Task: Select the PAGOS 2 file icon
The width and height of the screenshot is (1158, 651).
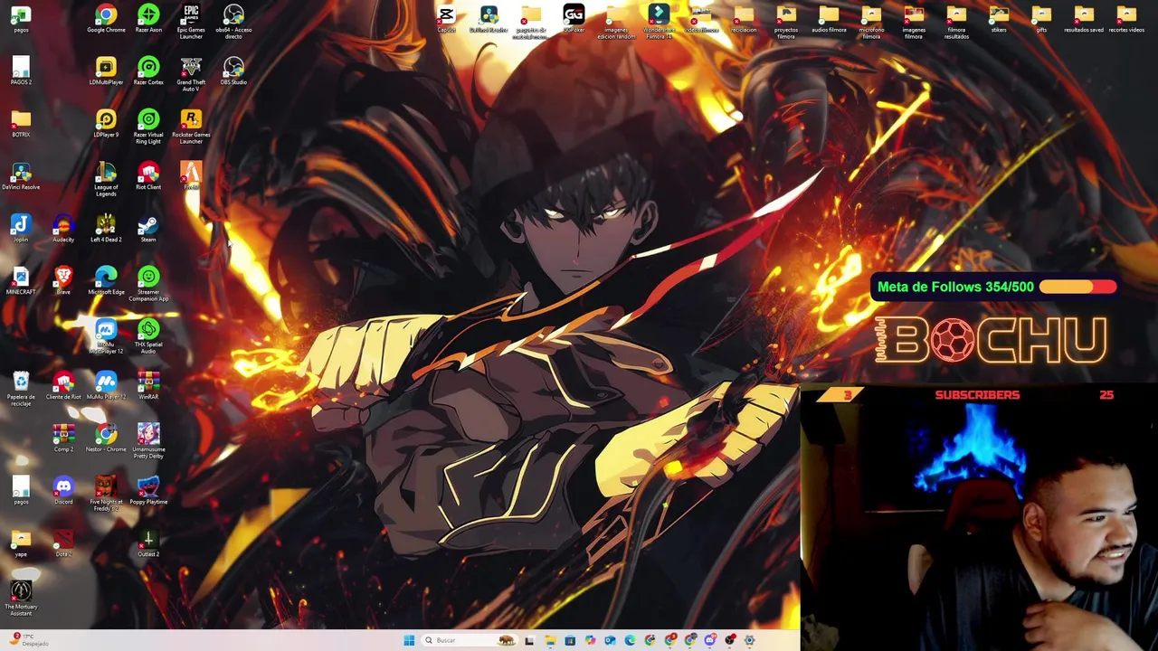Action: 21,71
